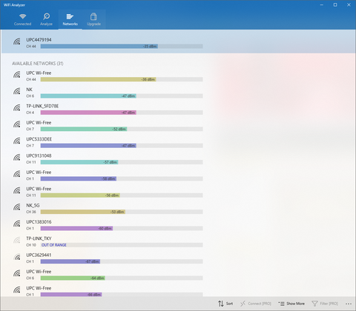The height and width of the screenshot is (311, 356).
Task: Select network UPC1383016
Action: (39, 221)
